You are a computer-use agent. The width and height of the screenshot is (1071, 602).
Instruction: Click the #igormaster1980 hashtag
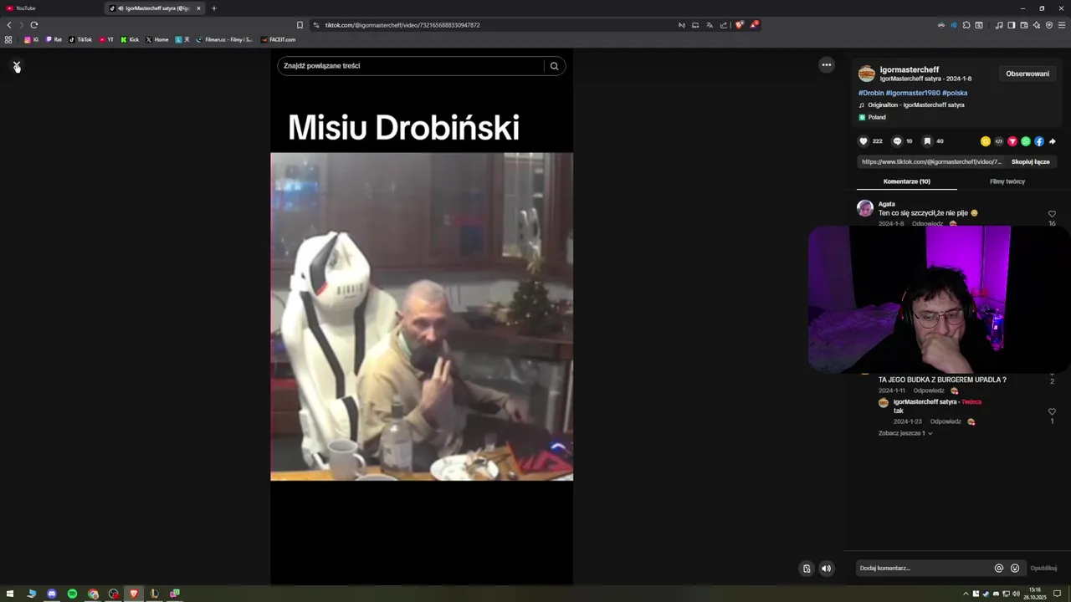click(913, 93)
